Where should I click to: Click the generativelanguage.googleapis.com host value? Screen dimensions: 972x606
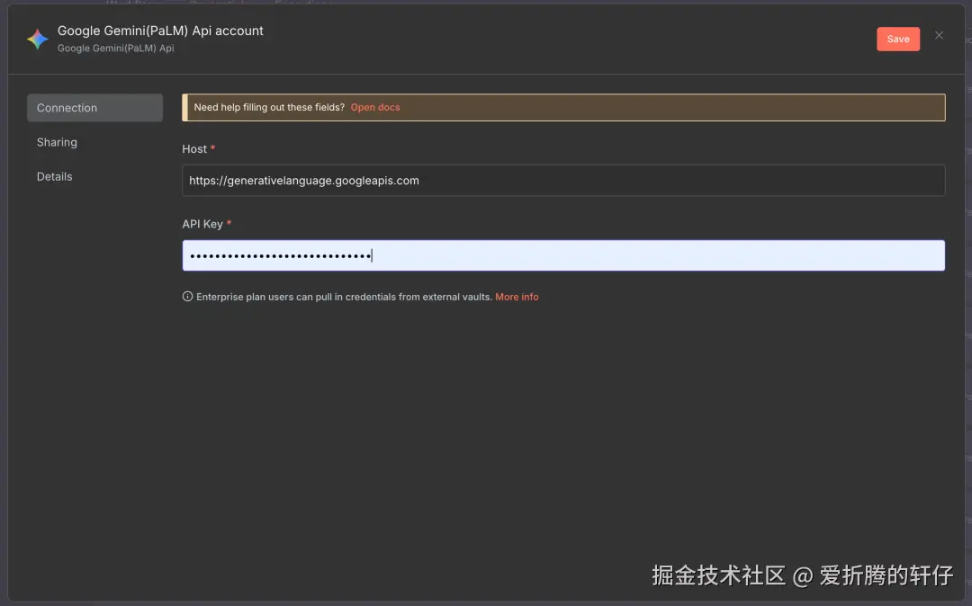coord(304,180)
